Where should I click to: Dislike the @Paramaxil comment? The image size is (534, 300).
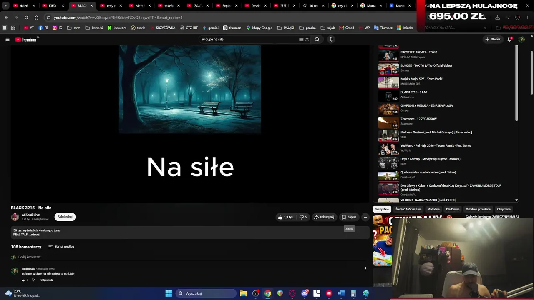tap(33, 280)
